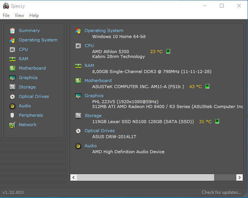This screenshot has height=198, width=248.
Task: Click the Speccy app icon in title bar
Action: (6, 6)
